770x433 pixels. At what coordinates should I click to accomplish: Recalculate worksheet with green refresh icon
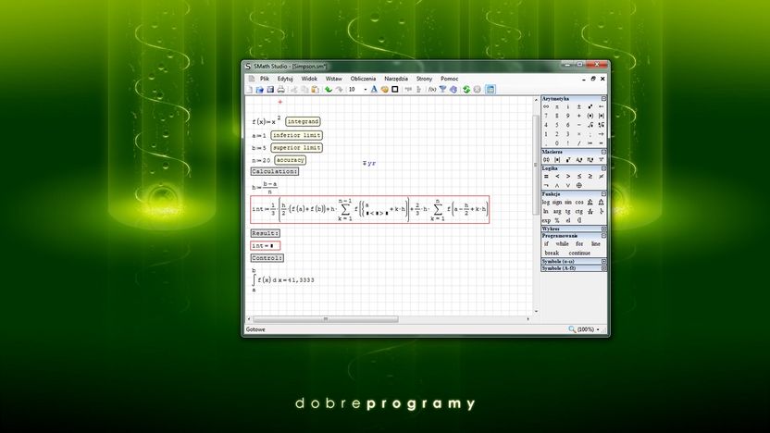(466, 90)
